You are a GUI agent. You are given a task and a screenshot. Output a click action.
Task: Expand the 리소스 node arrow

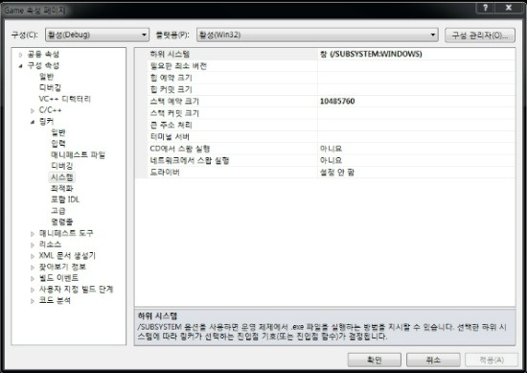(33, 245)
